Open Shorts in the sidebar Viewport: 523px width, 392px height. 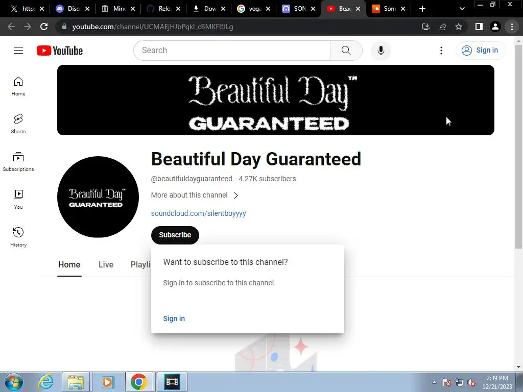[x=18, y=124]
